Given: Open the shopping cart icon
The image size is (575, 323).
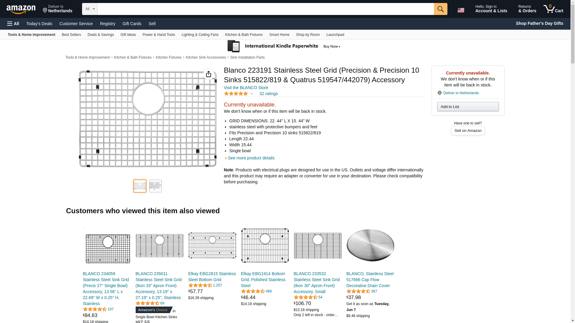Looking at the screenshot, I should coord(553,9).
